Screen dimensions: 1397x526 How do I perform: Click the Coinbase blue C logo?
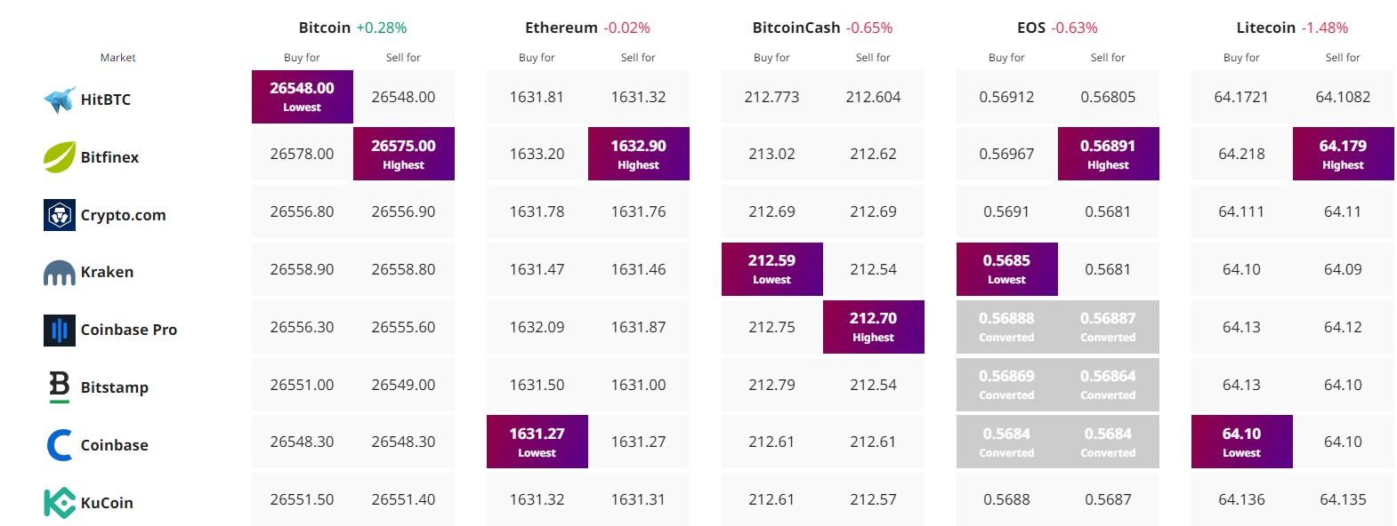pyautogui.click(x=60, y=445)
